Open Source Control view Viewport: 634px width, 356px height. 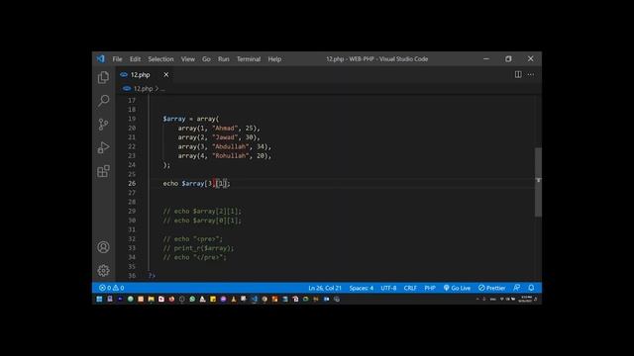[x=103, y=124]
